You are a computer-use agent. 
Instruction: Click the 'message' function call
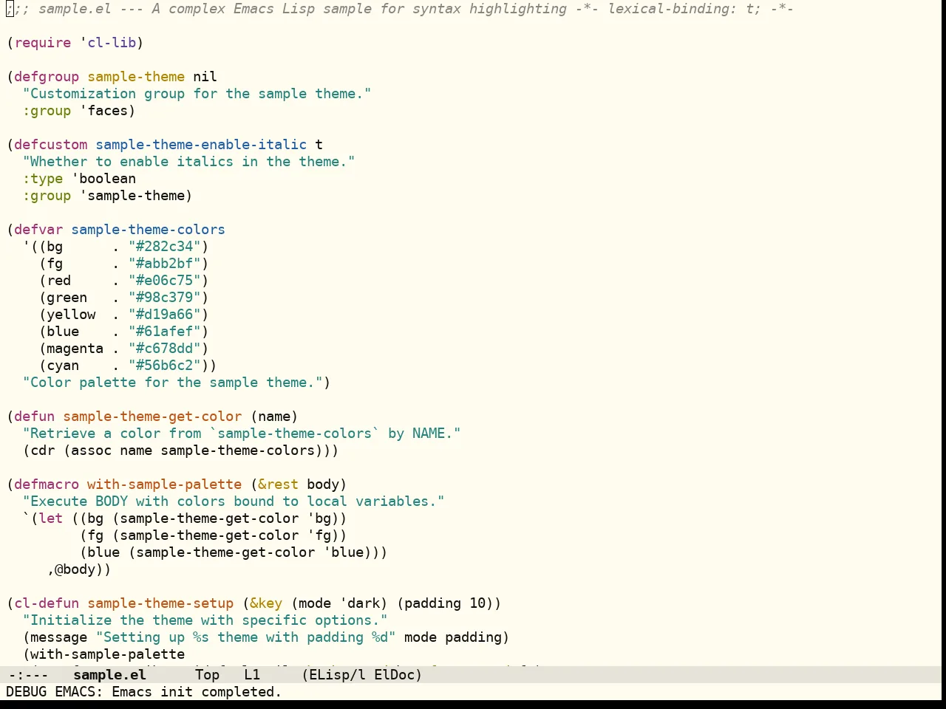pos(59,637)
